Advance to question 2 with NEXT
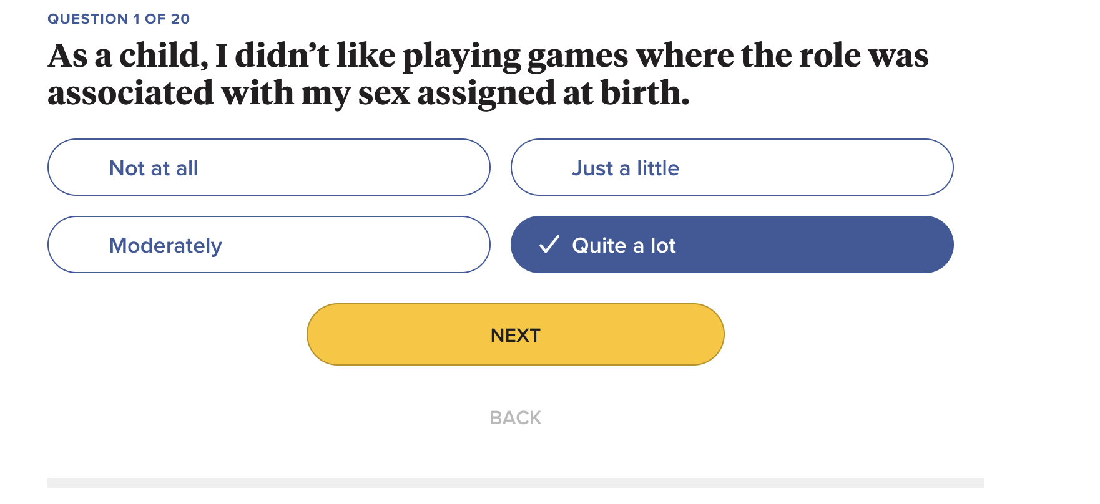The width and height of the screenshot is (1100, 504). coord(515,334)
